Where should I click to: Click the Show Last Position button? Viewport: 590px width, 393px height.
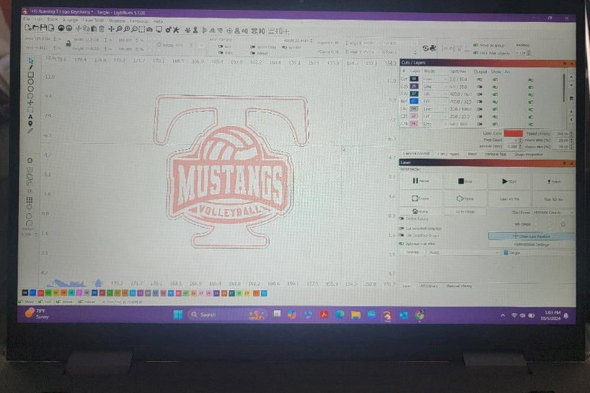[x=531, y=236]
